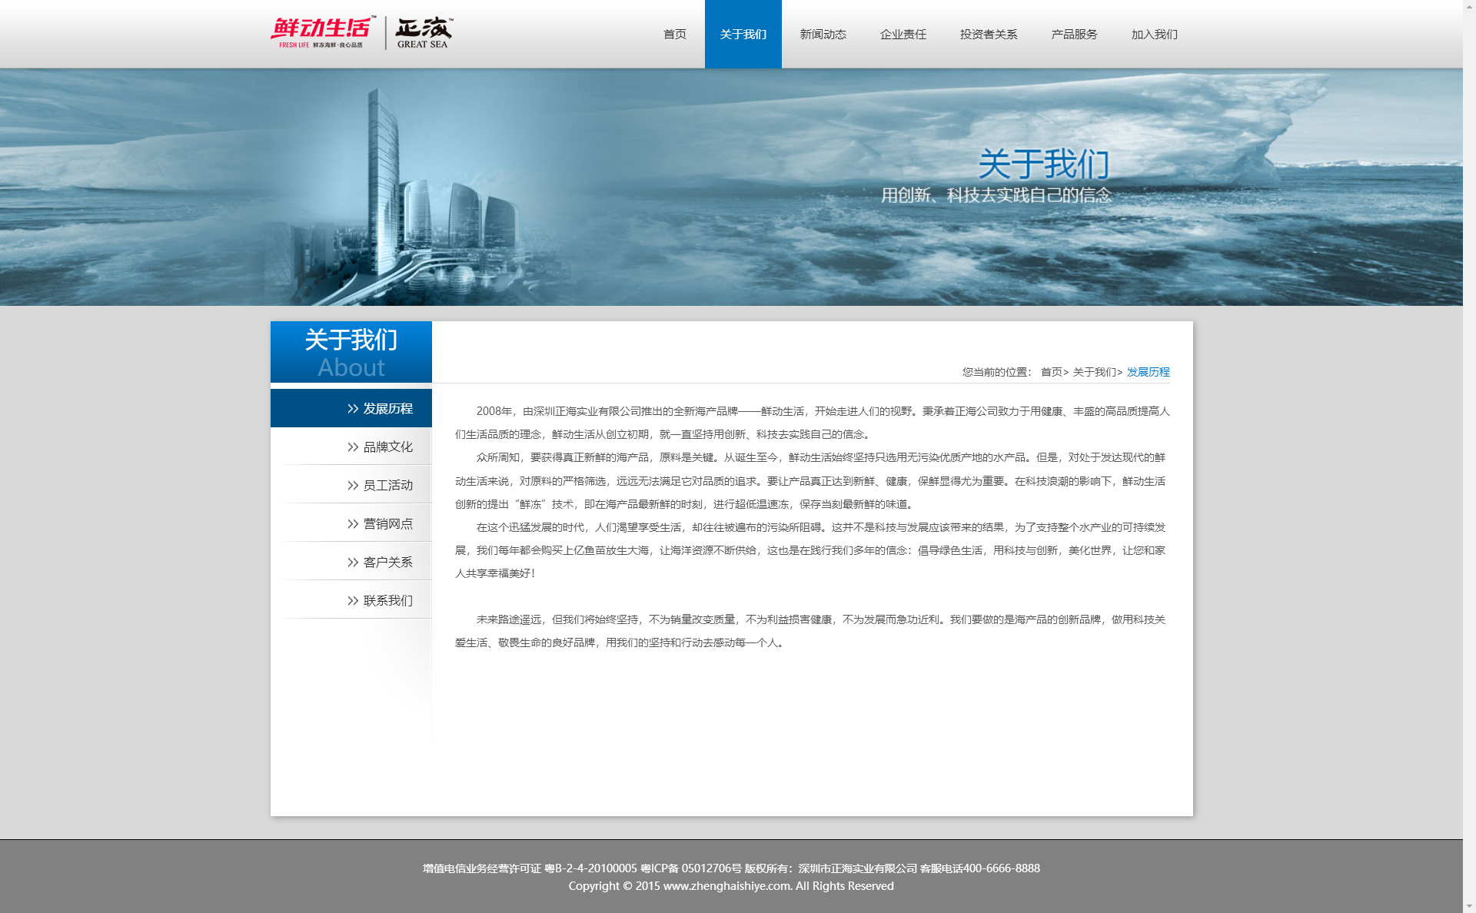Open the 首页 navigation menu item
This screenshot has height=913, width=1476.
tap(674, 35)
